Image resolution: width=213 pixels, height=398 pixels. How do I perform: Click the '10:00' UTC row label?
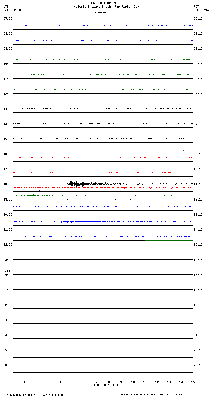click(8, 64)
